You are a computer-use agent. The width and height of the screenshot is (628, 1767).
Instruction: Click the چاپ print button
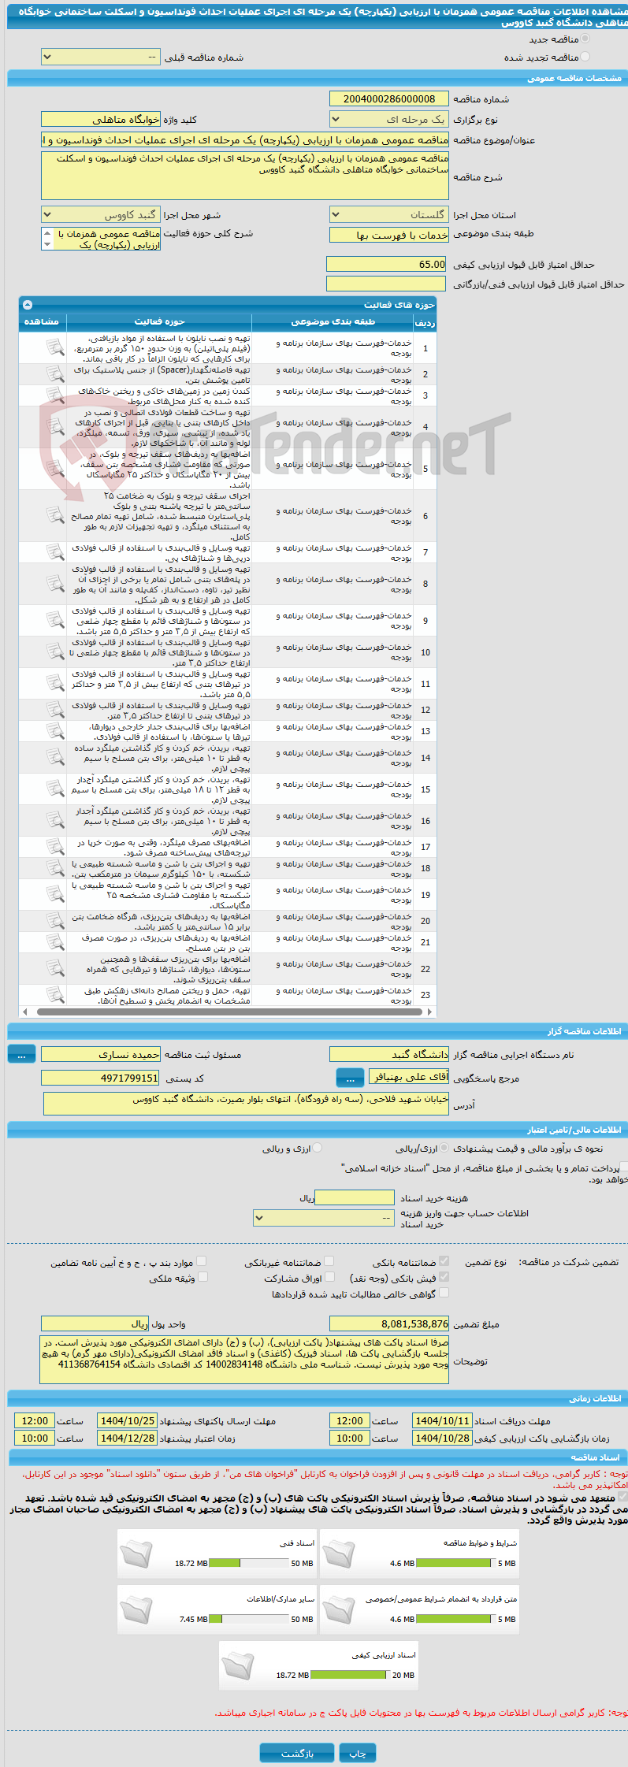click(358, 1753)
